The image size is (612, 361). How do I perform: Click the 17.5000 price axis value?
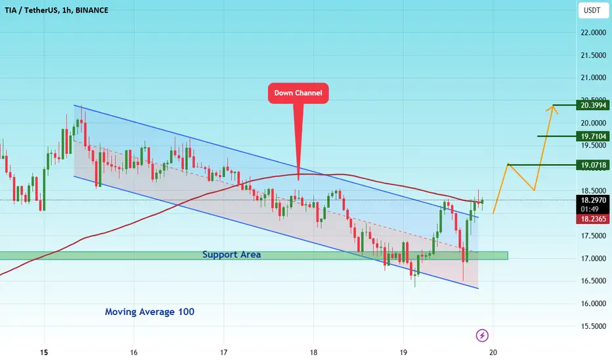click(x=593, y=236)
